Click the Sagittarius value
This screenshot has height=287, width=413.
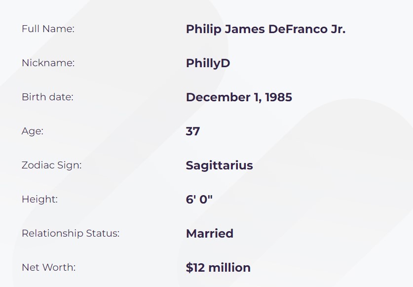pyautogui.click(x=219, y=165)
